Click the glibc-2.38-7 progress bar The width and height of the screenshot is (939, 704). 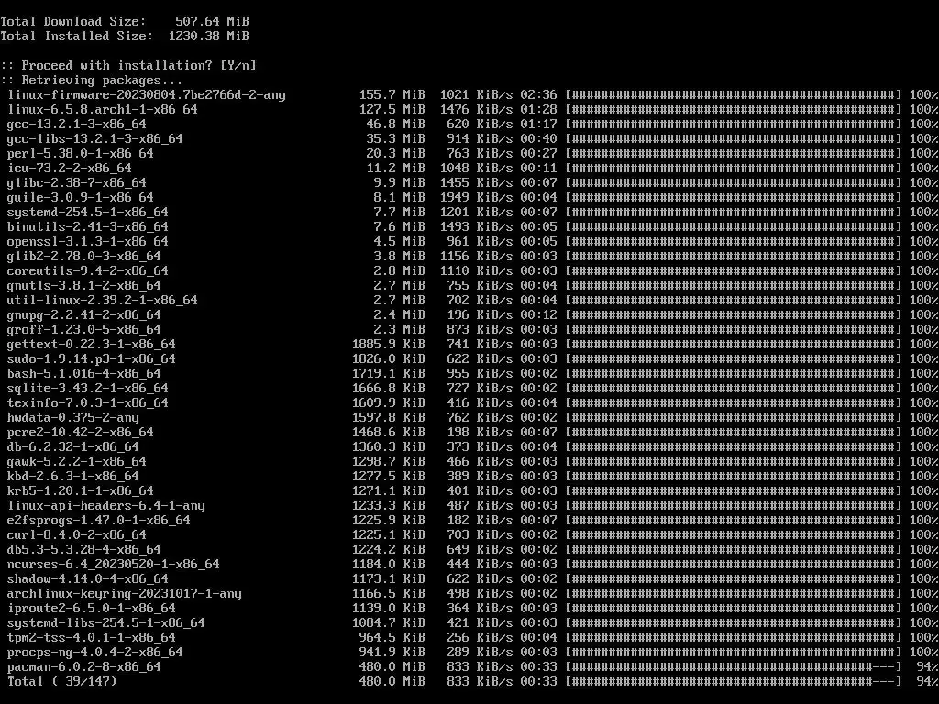tap(734, 182)
